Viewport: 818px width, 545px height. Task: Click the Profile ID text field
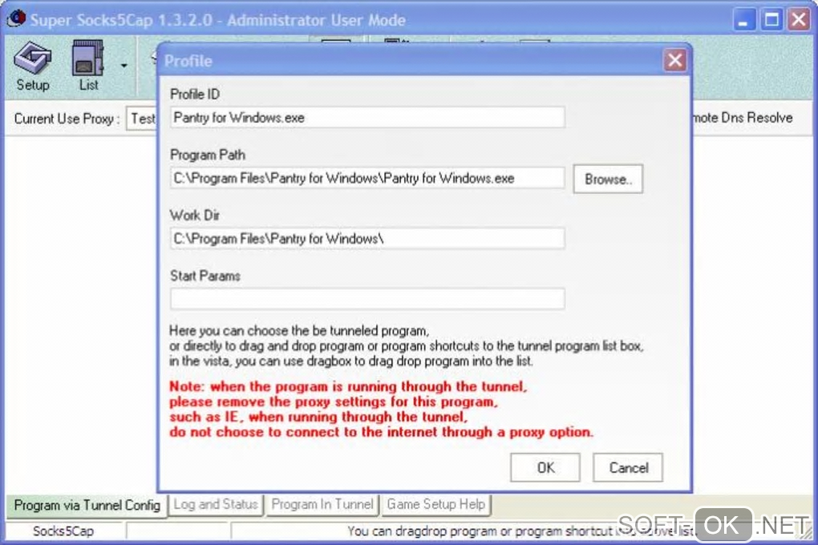point(367,117)
